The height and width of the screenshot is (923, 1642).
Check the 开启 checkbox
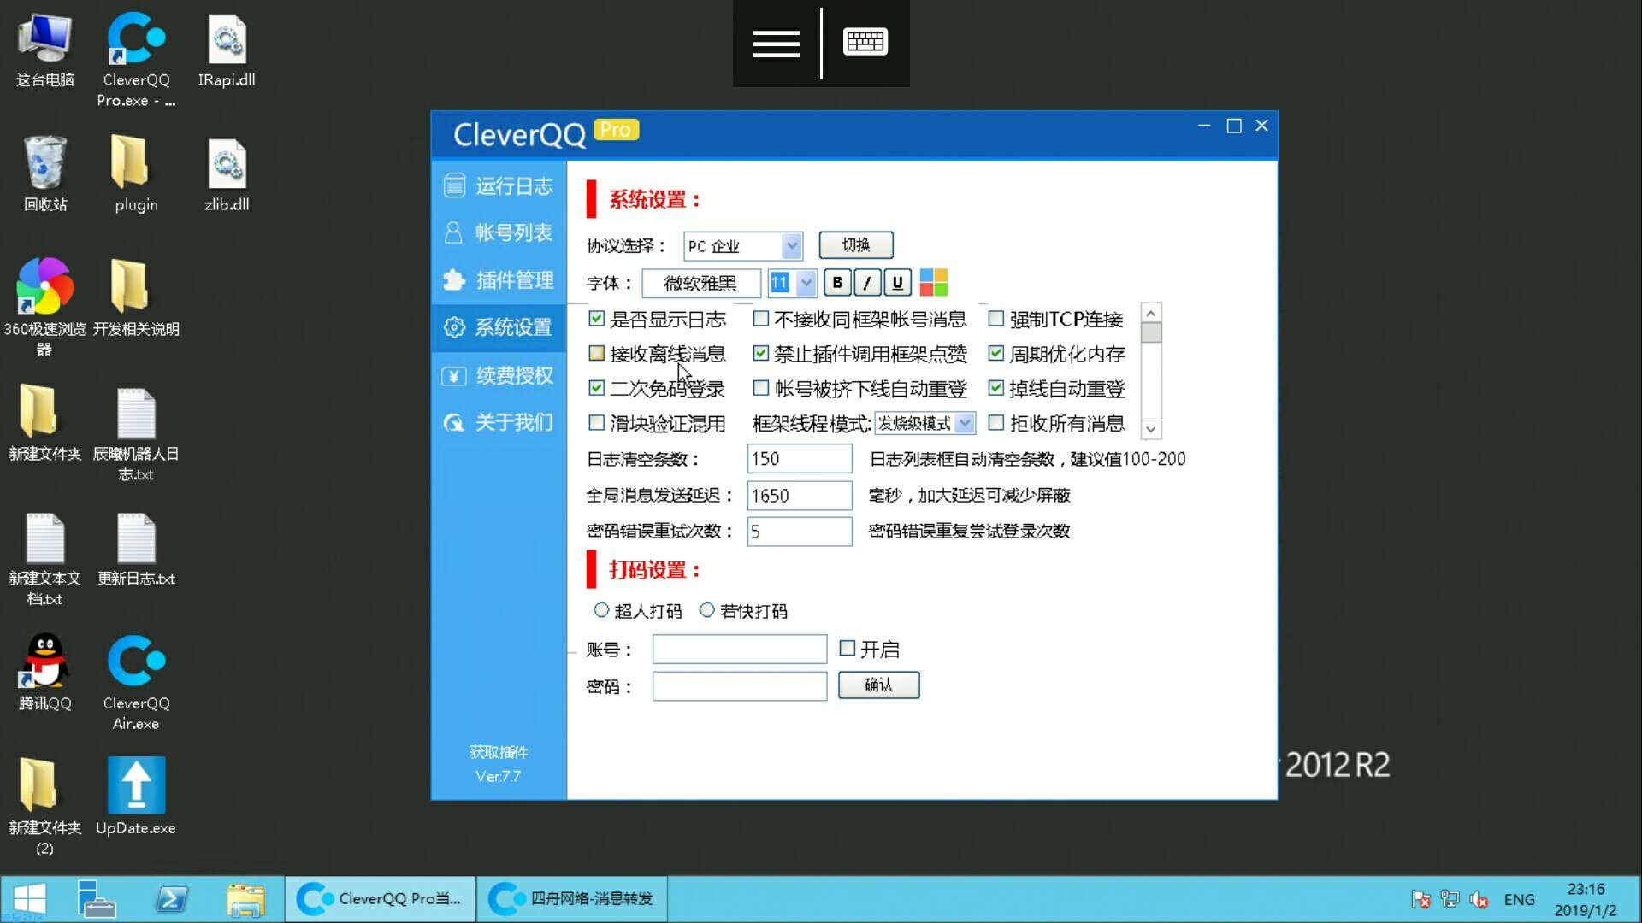848,648
